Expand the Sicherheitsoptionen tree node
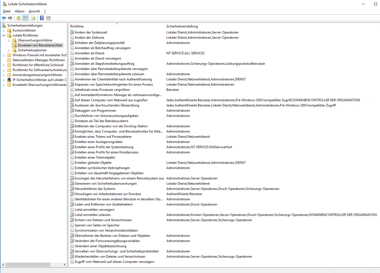Viewport: 380px width, 273px height. click(x=9, y=50)
